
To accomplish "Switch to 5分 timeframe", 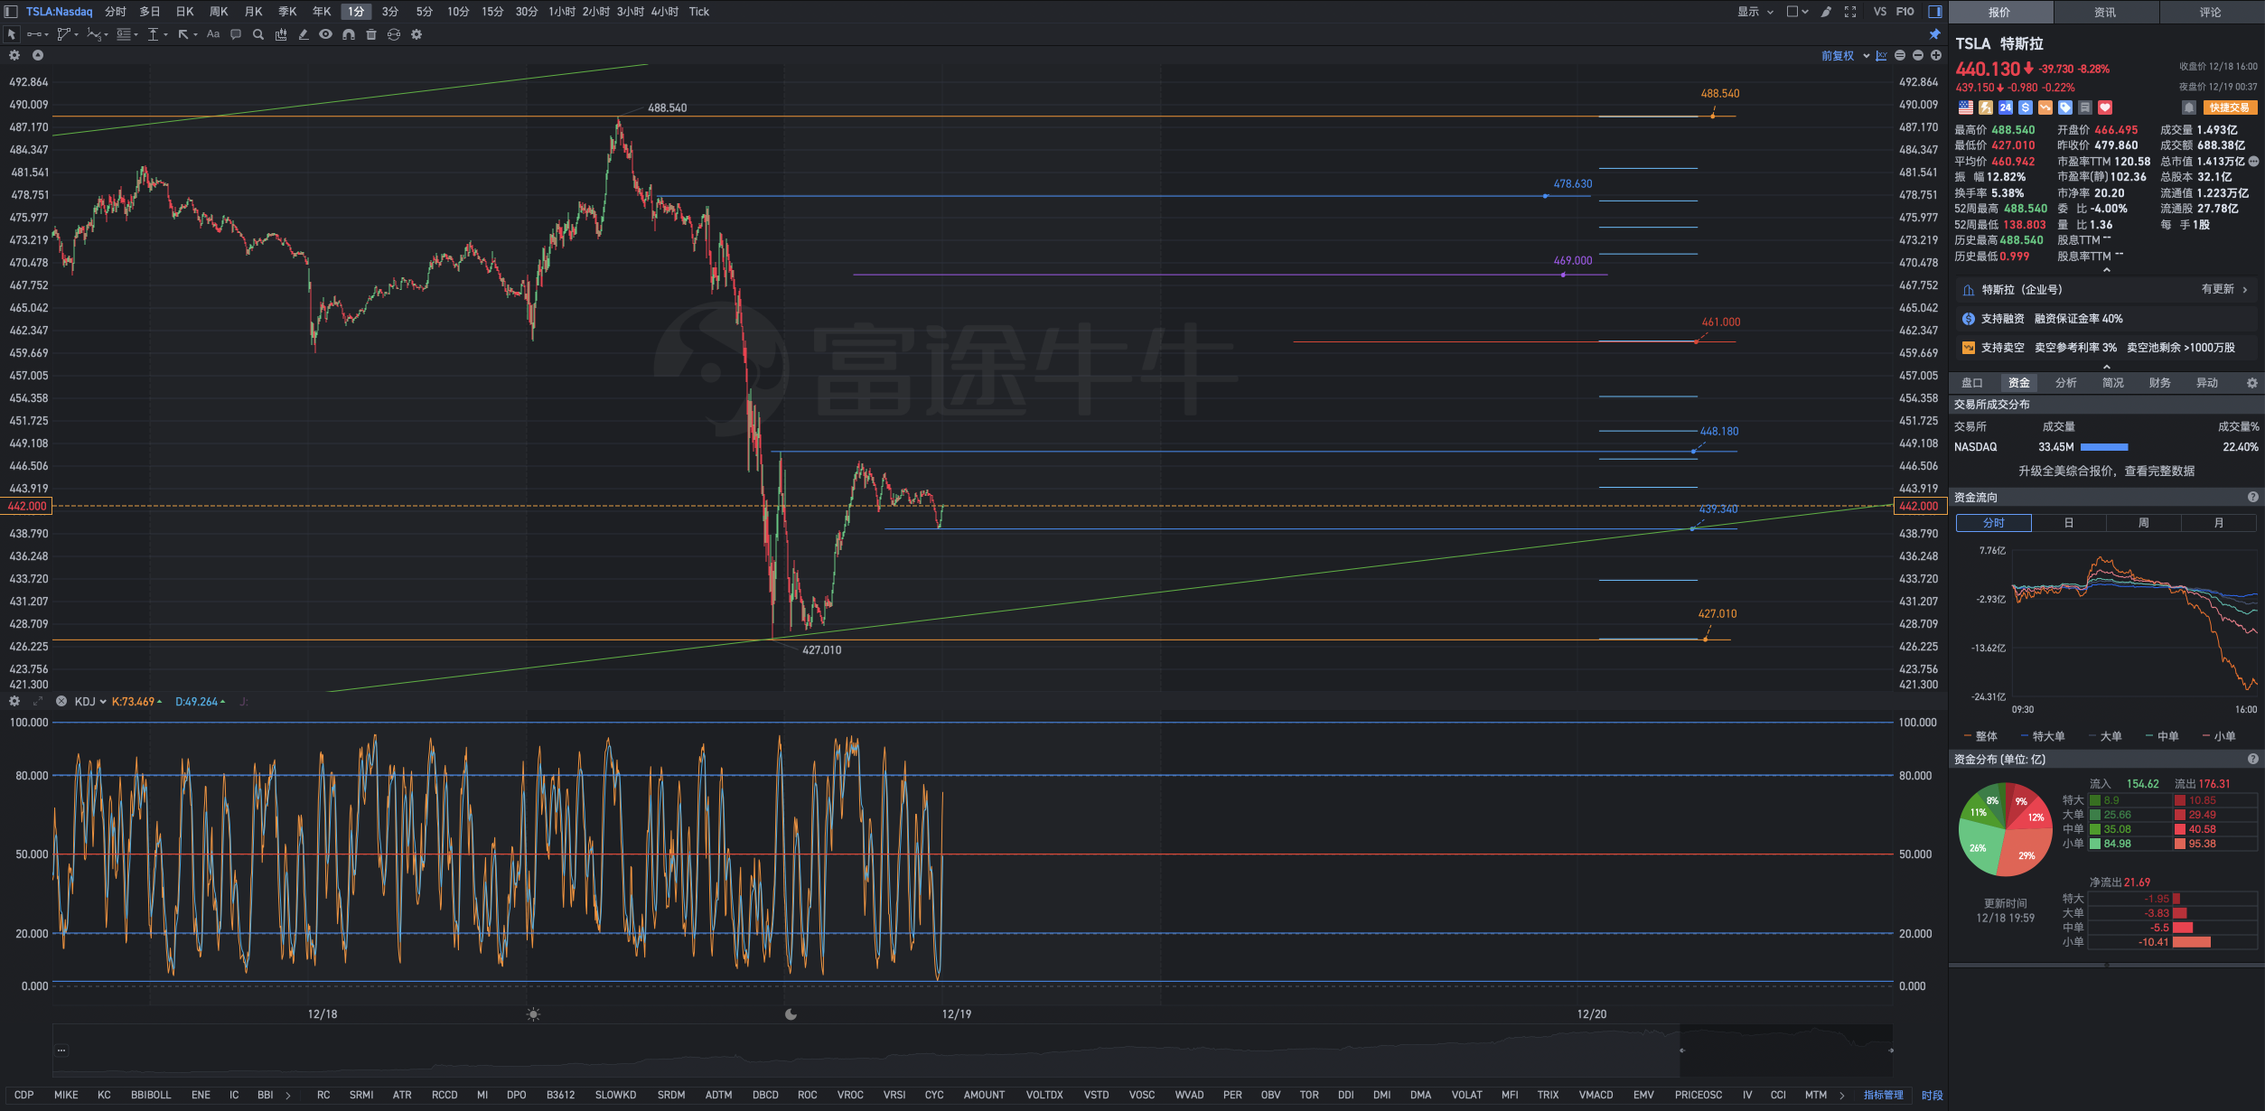I will (424, 12).
